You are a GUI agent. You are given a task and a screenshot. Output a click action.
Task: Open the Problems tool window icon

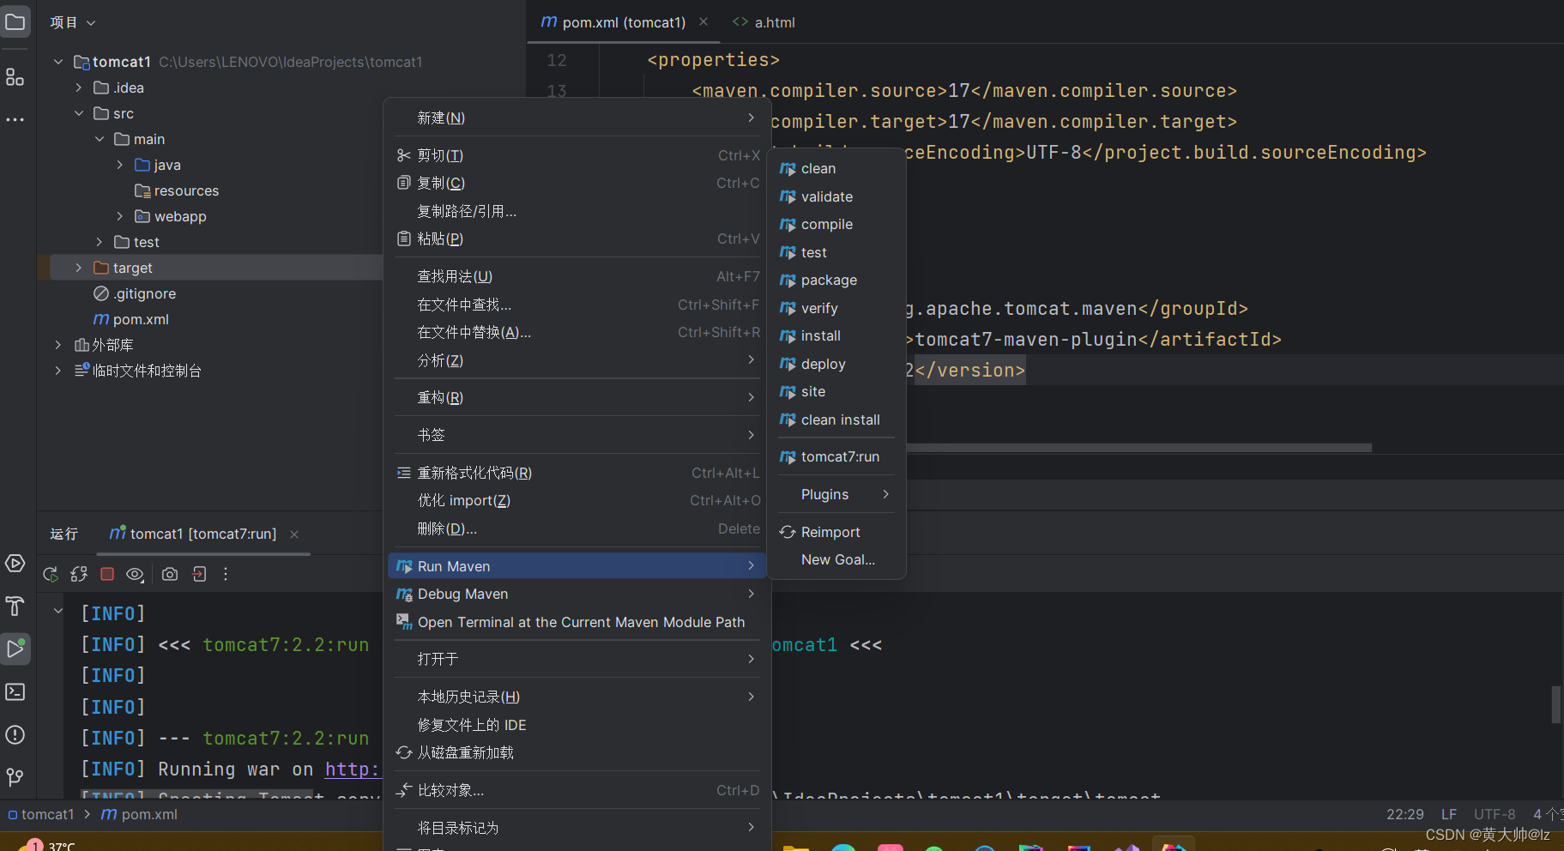(x=15, y=734)
